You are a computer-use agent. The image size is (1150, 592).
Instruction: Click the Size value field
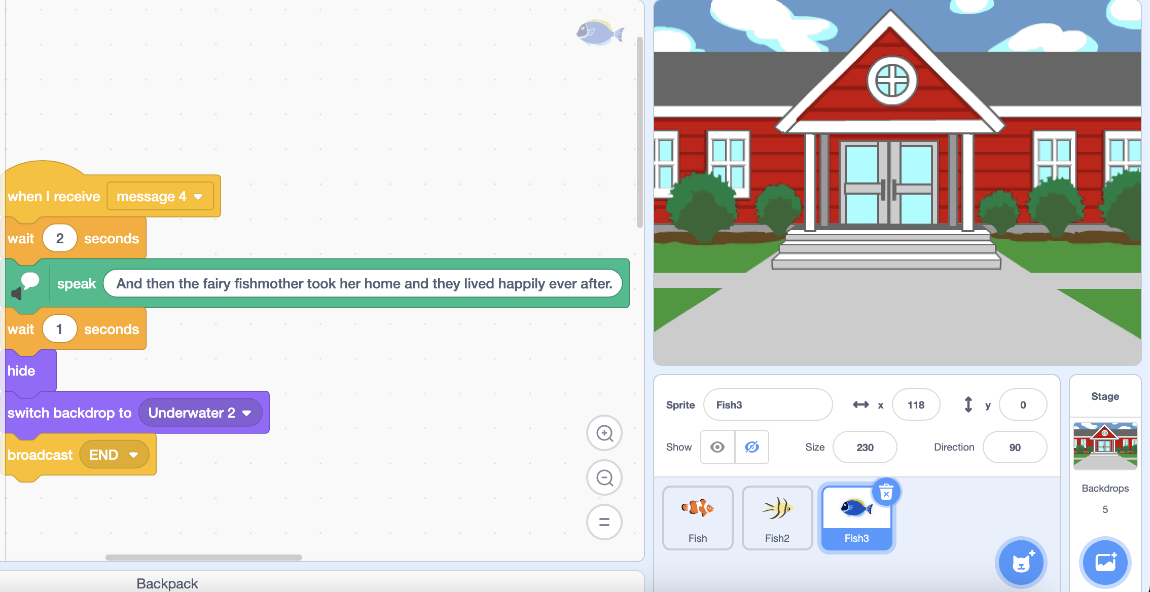click(865, 447)
